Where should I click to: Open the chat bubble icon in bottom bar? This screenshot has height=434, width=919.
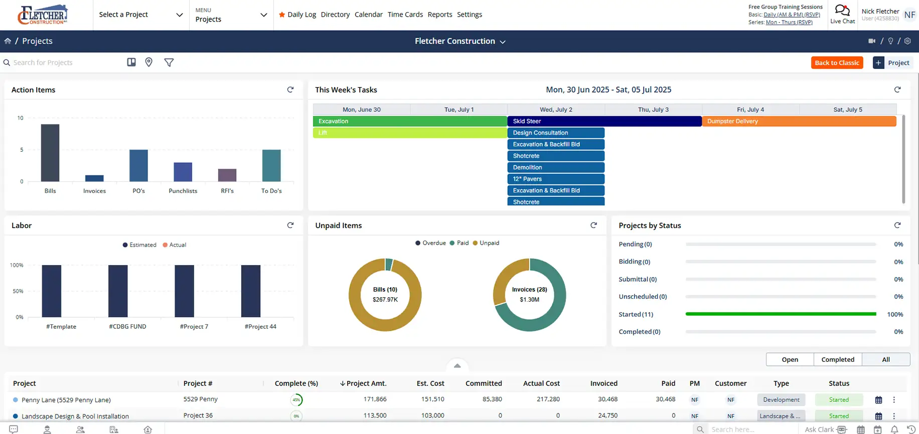pyautogui.click(x=14, y=429)
